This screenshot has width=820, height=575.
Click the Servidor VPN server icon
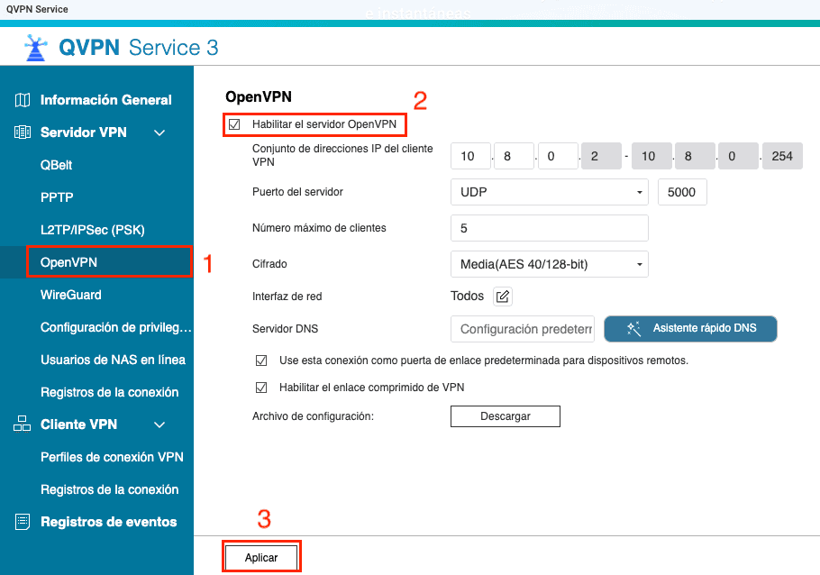pos(23,132)
